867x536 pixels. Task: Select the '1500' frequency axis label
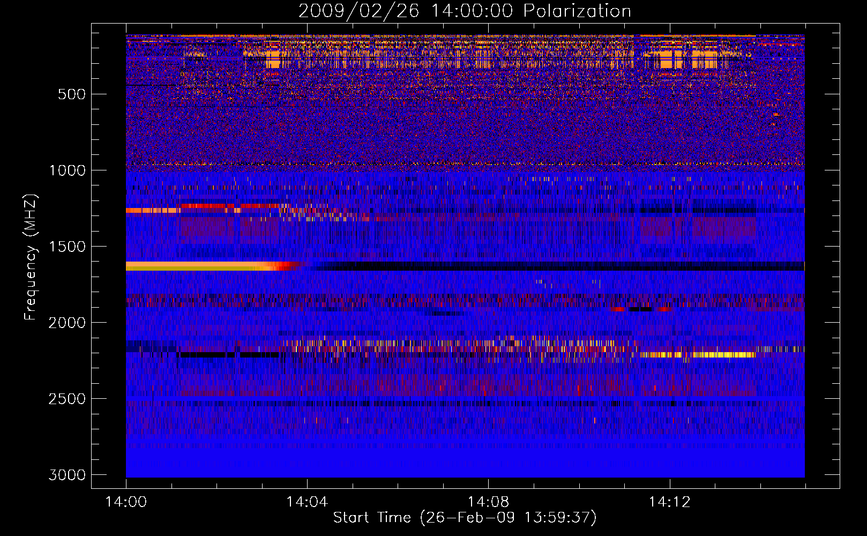click(68, 247)
